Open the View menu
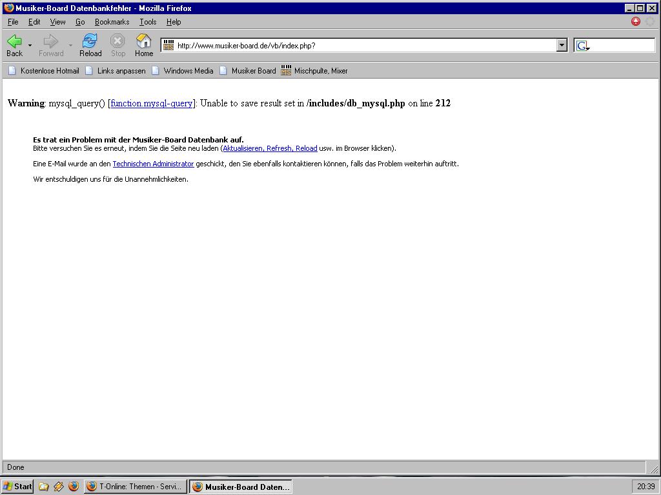Viewport: 661px width, 495px height. click(57, 22)
